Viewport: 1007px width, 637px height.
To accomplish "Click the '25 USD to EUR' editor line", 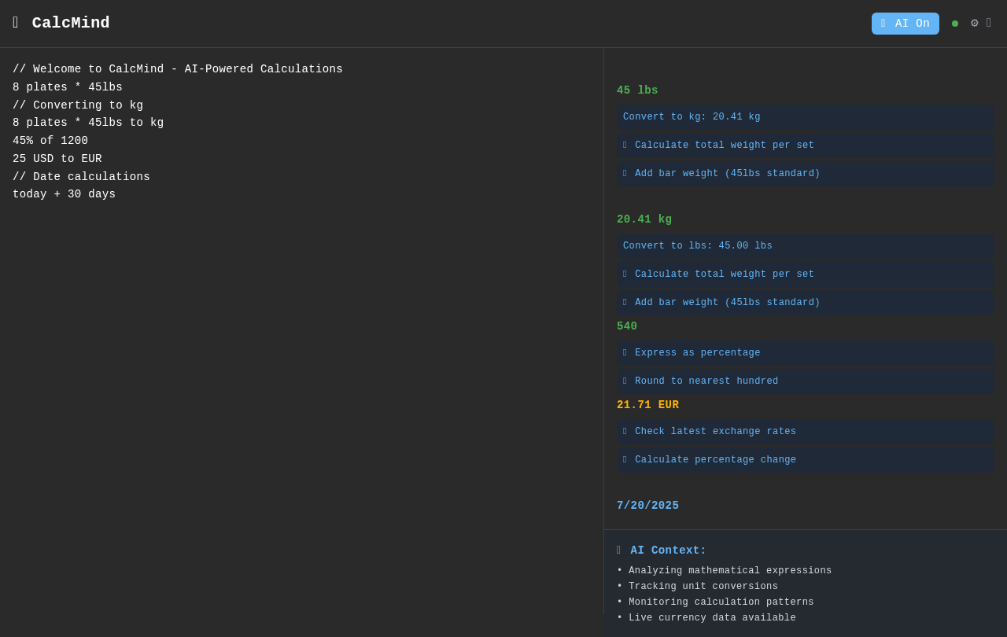I will pos(57,159).
